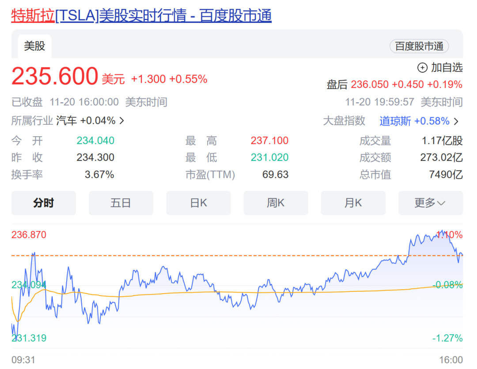Image resolution: width=477 pixels, height=369 pixels.
Task: Switch to the 周K chart tab
Action: point(276,203)
